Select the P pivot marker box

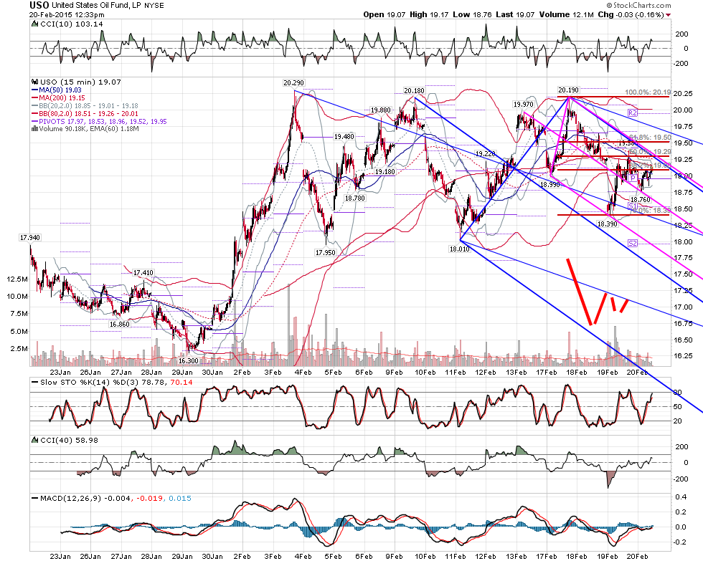point(633,178)
